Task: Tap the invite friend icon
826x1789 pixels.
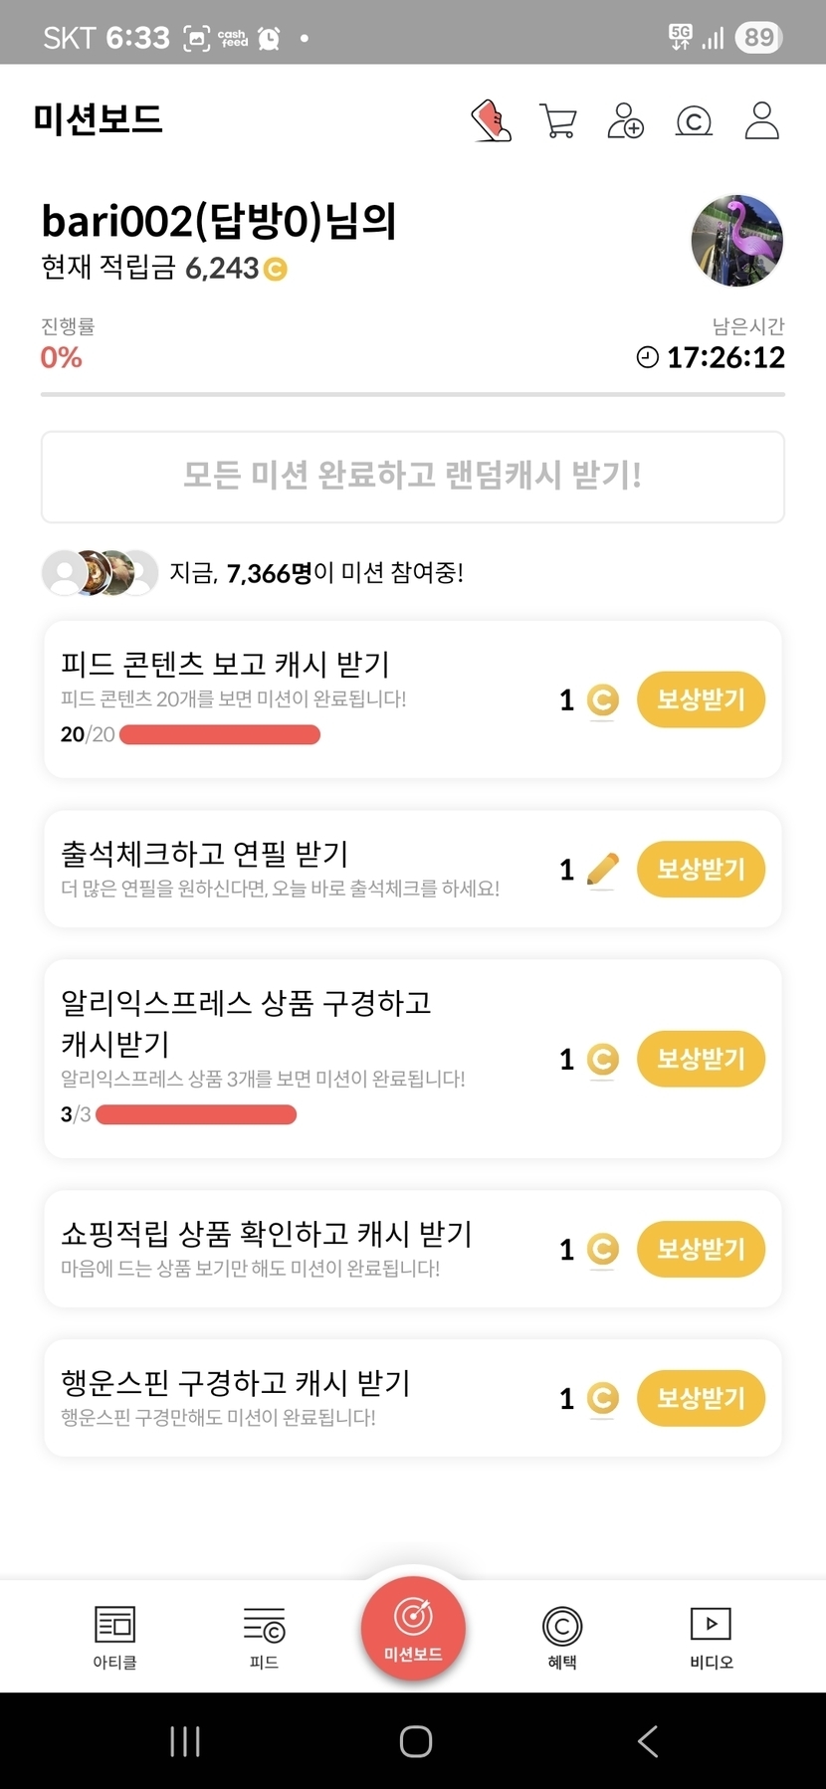Action: pos(625,121)
